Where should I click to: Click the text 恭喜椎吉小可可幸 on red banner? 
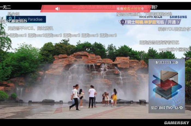130,9
